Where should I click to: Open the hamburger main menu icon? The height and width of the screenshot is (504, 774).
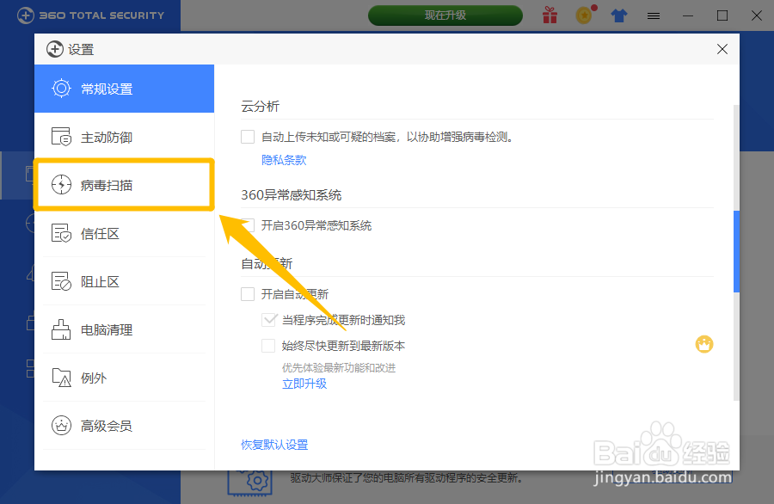(x=654, y=16)
